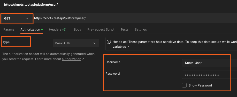Click the Username field with Knots_User
Screen dimensions: 237x97
coord(210,63)
